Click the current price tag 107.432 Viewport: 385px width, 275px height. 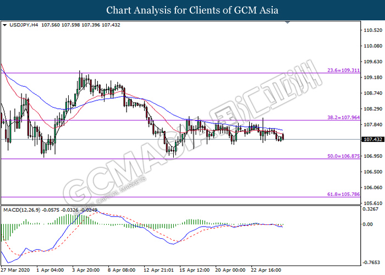373,140
